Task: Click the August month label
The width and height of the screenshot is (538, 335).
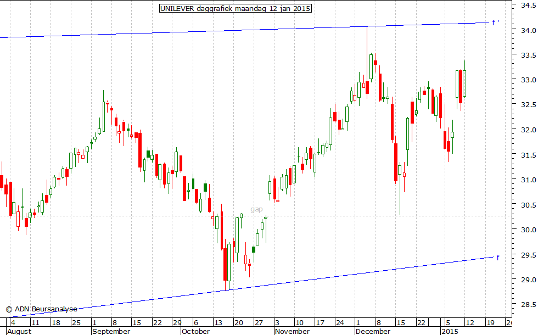Action: (x=19, y=331)
